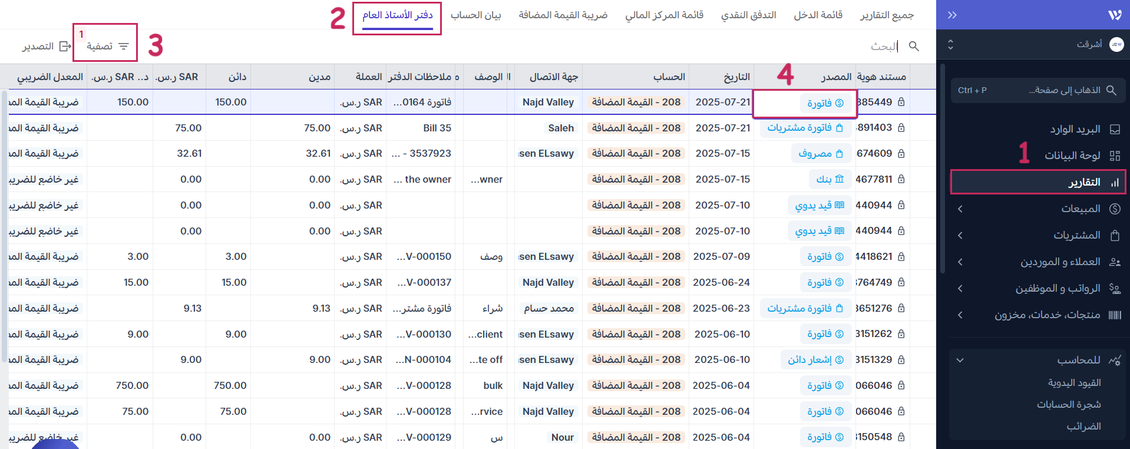Click the inbox (البريد الوارد) sidebar icon

(x=1115, y=129)
